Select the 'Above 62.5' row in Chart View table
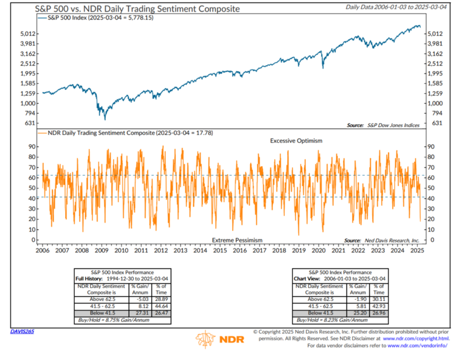The image size is (456, 352). tap(338, 297)
